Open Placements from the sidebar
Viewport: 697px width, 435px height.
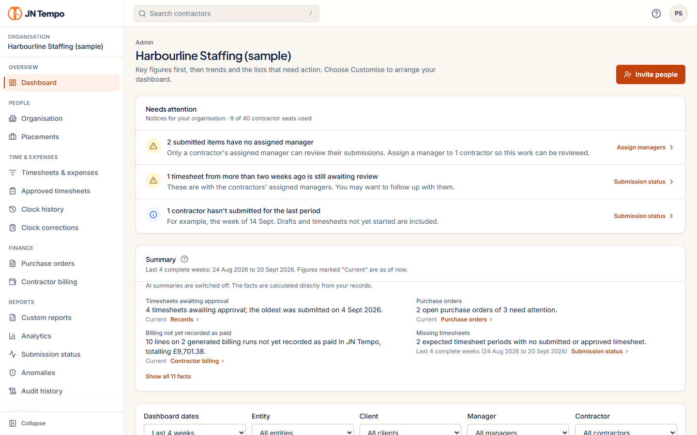pyautogui.click(x=61, y=137)
